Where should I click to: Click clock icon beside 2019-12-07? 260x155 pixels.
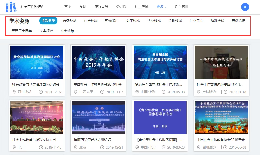(41, 92)
